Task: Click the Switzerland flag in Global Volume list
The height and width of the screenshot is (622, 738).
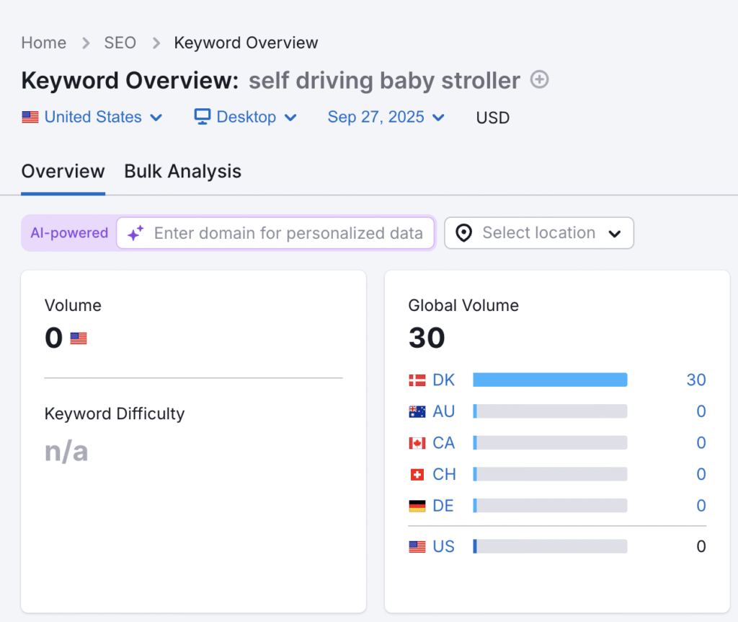Action: [x=417, y=474]
